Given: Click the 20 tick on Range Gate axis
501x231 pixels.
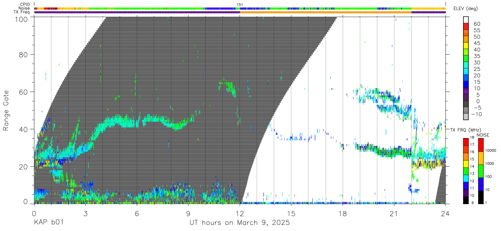Looking at the screenshot, I should (24, 166).
